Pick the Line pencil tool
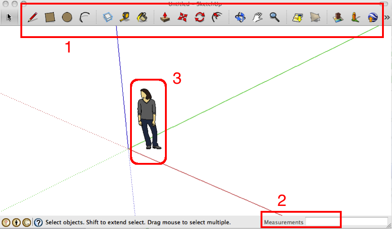The width and height of the screenshot is (392, 229). [33, 18]
